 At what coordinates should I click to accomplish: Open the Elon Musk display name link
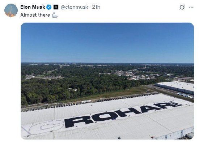33,7
